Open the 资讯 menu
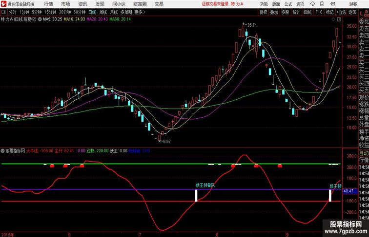This screenshot has width=369, height=237. pyautogui.click(x=82, y=4)
